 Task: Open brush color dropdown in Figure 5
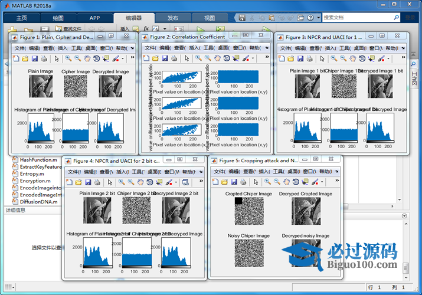322,182
